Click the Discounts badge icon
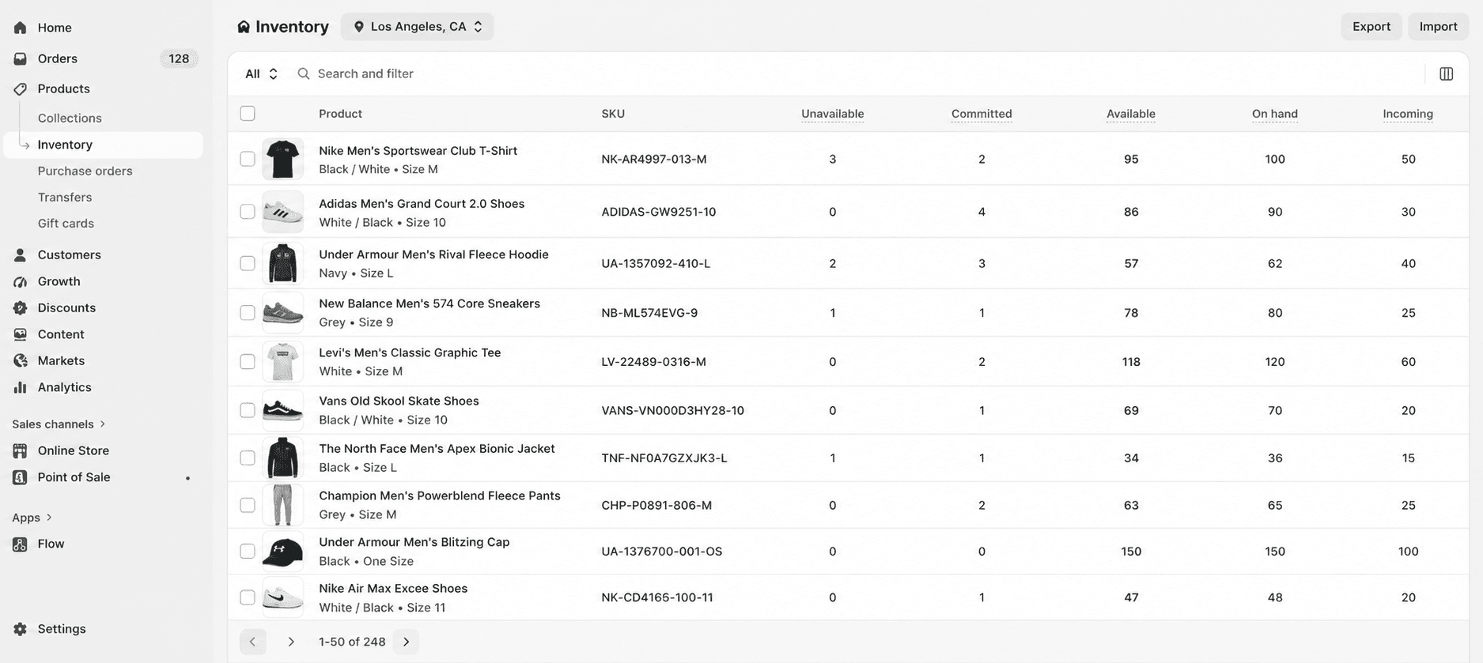1483x663 pixels. (21, 307)
